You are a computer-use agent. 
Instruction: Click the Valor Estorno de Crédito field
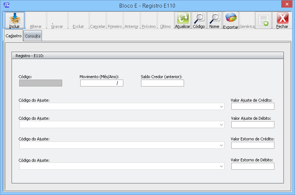pos(253,145)
